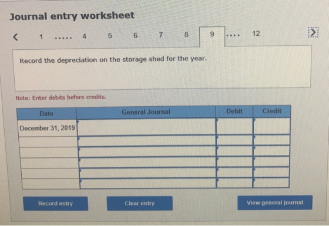Screen dimensions: 329x226
Task: Click the Clear entry button
Action: [140, 203]
